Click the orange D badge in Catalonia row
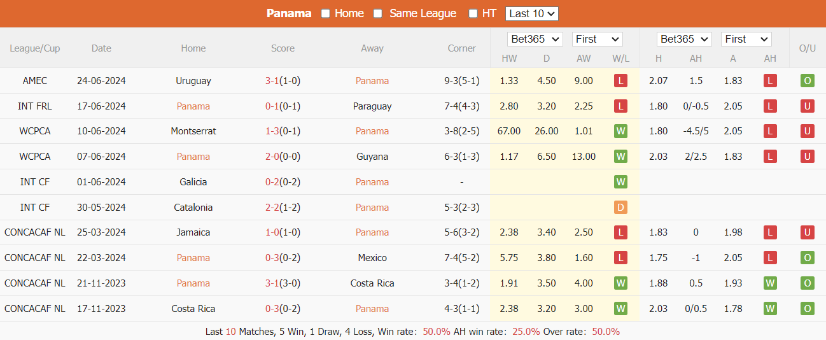 tap(620, 208)
